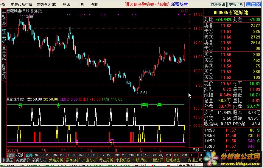The width and height of the screenshot is (263, 168).
Task: Open the 资讯 menu
Action: 66,4
